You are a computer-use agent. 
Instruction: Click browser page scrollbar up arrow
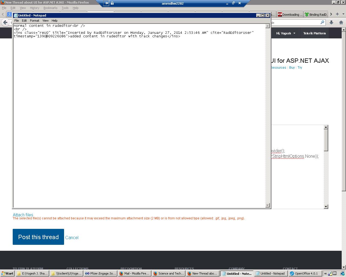344,29
